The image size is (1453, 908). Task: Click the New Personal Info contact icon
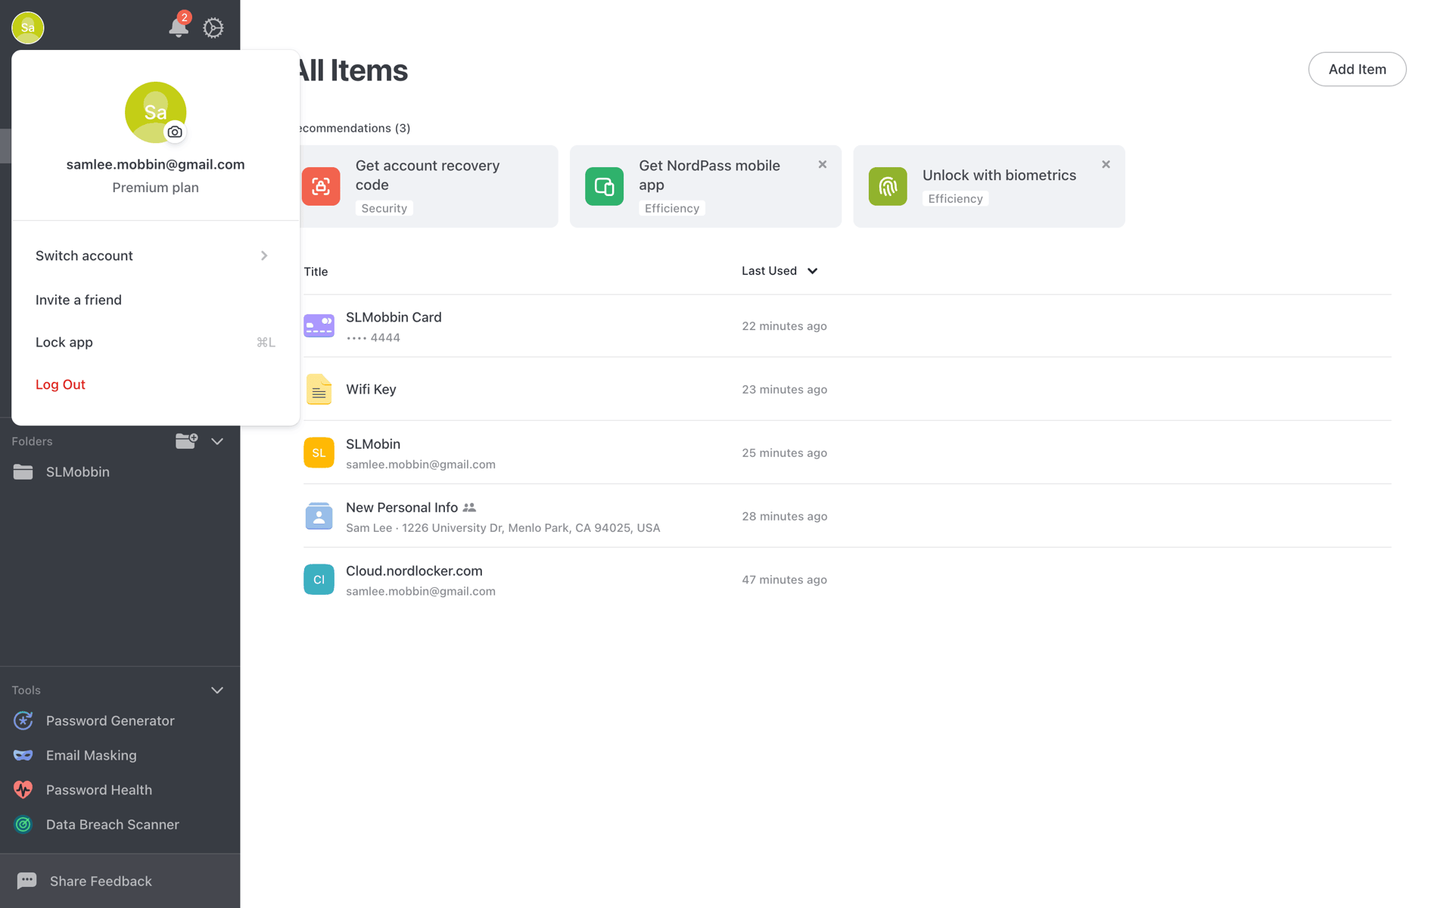[x=319, y=516]
